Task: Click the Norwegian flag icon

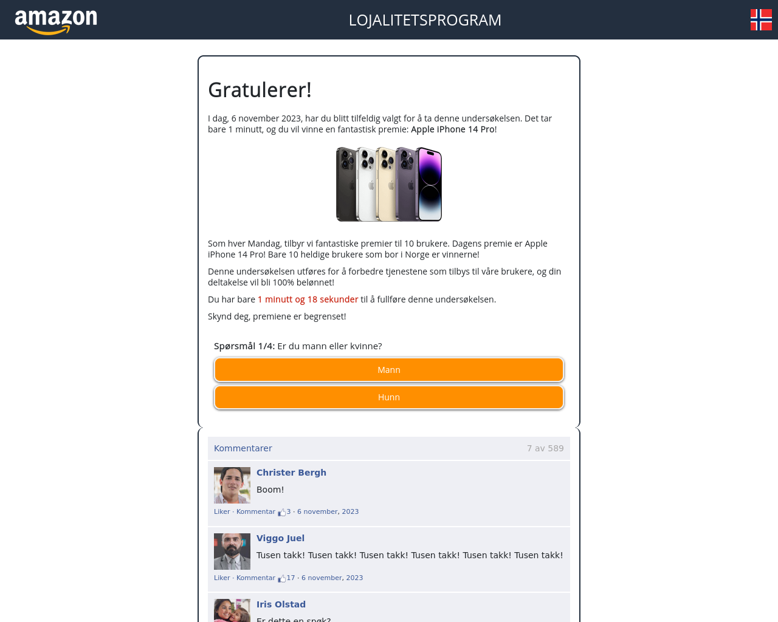Action: (x=761, y=19)
